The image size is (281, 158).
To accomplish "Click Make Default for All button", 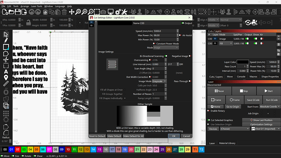I will pyautogui.click(x=133, y=136).
